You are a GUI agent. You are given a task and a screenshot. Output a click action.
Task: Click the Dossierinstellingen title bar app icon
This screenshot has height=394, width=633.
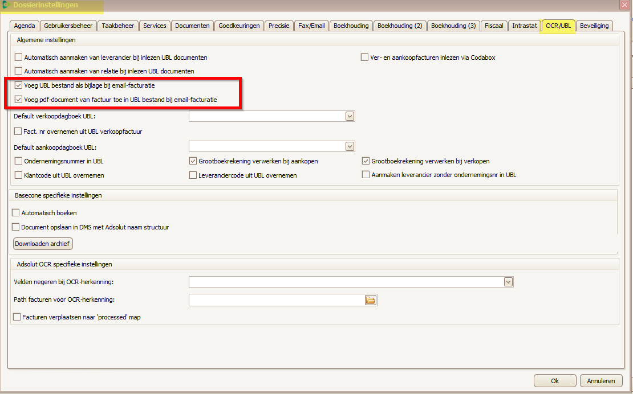(6, 5)
